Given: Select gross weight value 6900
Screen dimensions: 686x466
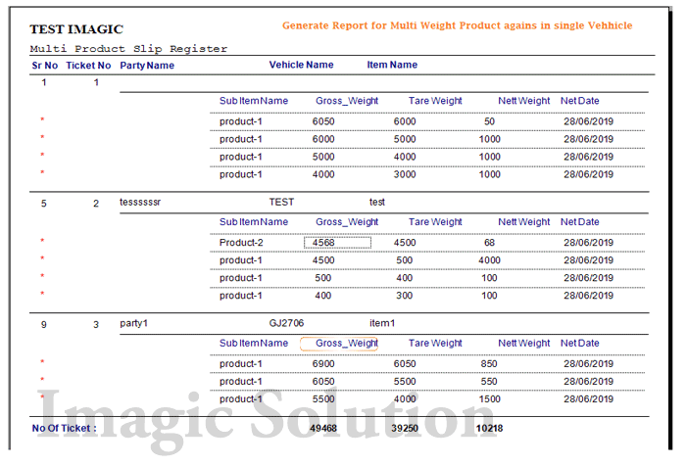Looking at the screenshot, I should 323,364.
